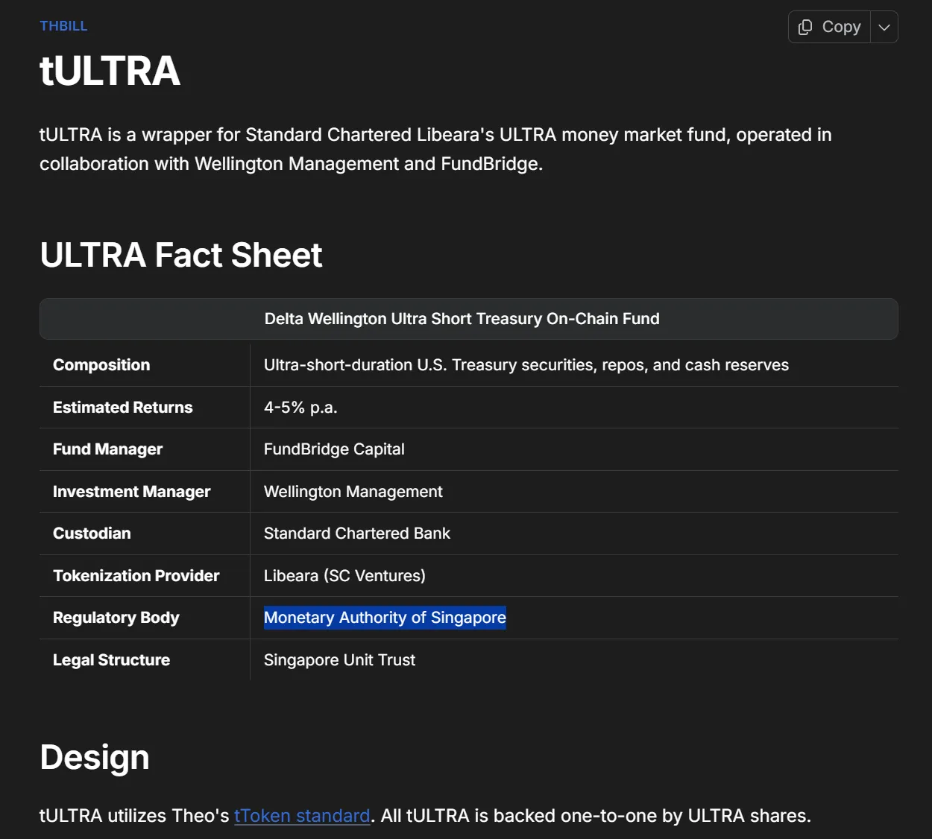This screenshot has width=932, height=839.
Task: Click the Singapore Unit Trust table value
Action: click(x=339, y=660)
